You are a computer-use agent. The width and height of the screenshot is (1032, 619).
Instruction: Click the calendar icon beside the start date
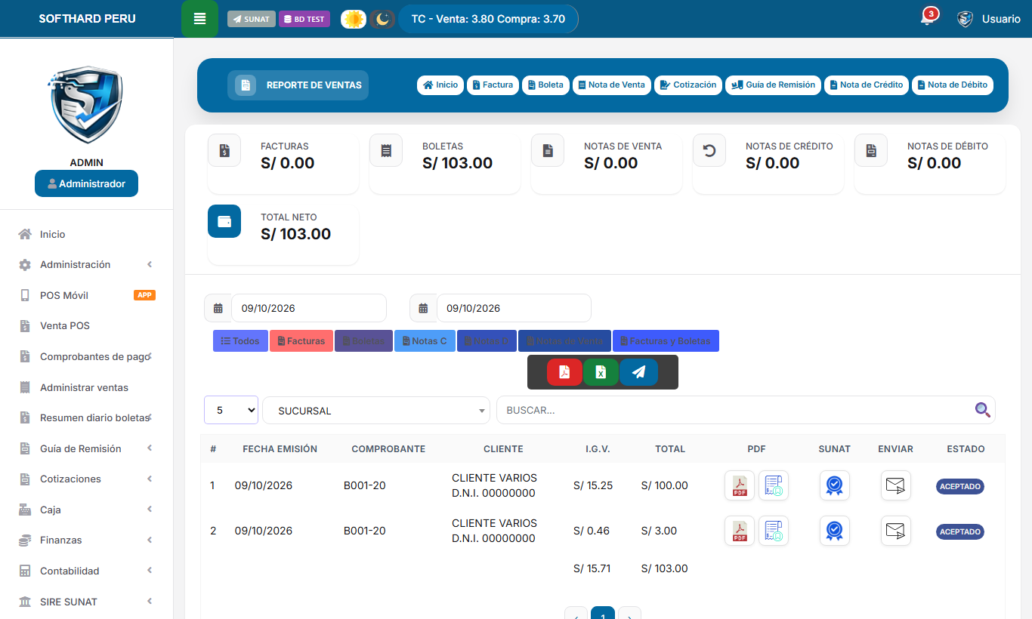click(218, 308)
